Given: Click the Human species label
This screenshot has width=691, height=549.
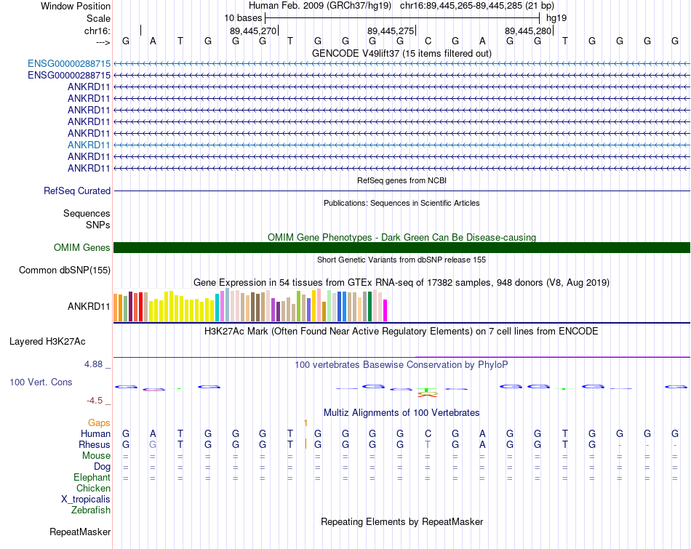Looking at the screenshot, I should (x=95, y=433).
